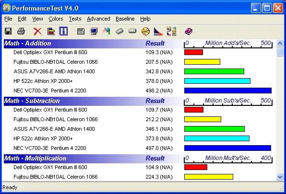Click the 207.5 (N/A) result value
This screenshot has height=194, width=286.
tap(159, 62)
